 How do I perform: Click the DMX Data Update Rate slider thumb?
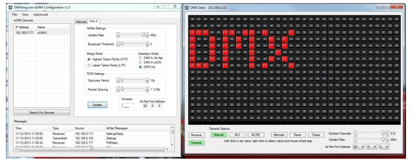(383, 139)
